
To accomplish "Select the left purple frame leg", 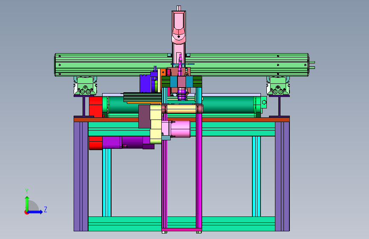I will (x=81, y=176).
